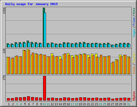Click the 'Visits' legend label
The width and height of the screenshot is (137, 107).
click(x=134, y=58)
